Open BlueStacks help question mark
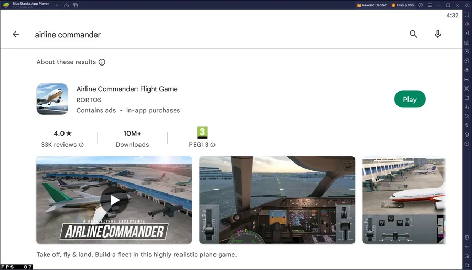The image size is (472, 270). [420, 5]
